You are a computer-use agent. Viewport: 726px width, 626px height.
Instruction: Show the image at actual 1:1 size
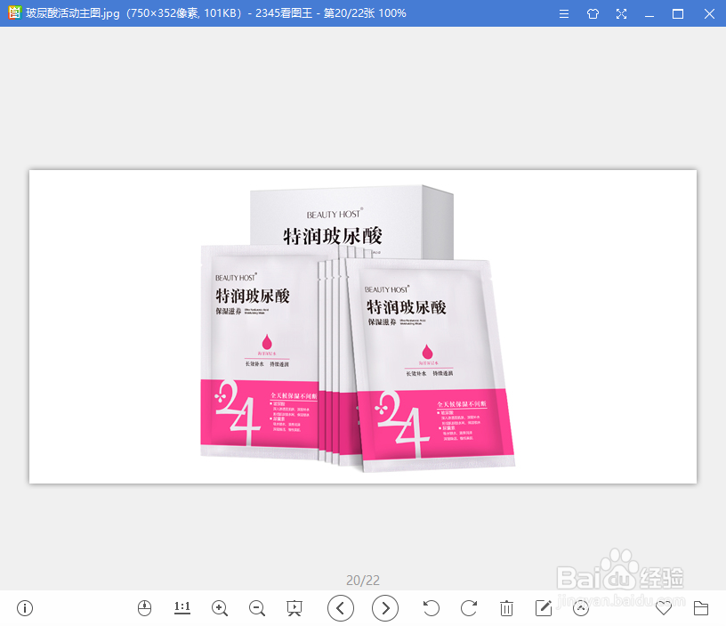click(182, 608)
